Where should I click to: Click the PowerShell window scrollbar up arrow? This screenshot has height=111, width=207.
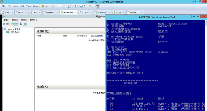tap(206, 22)
